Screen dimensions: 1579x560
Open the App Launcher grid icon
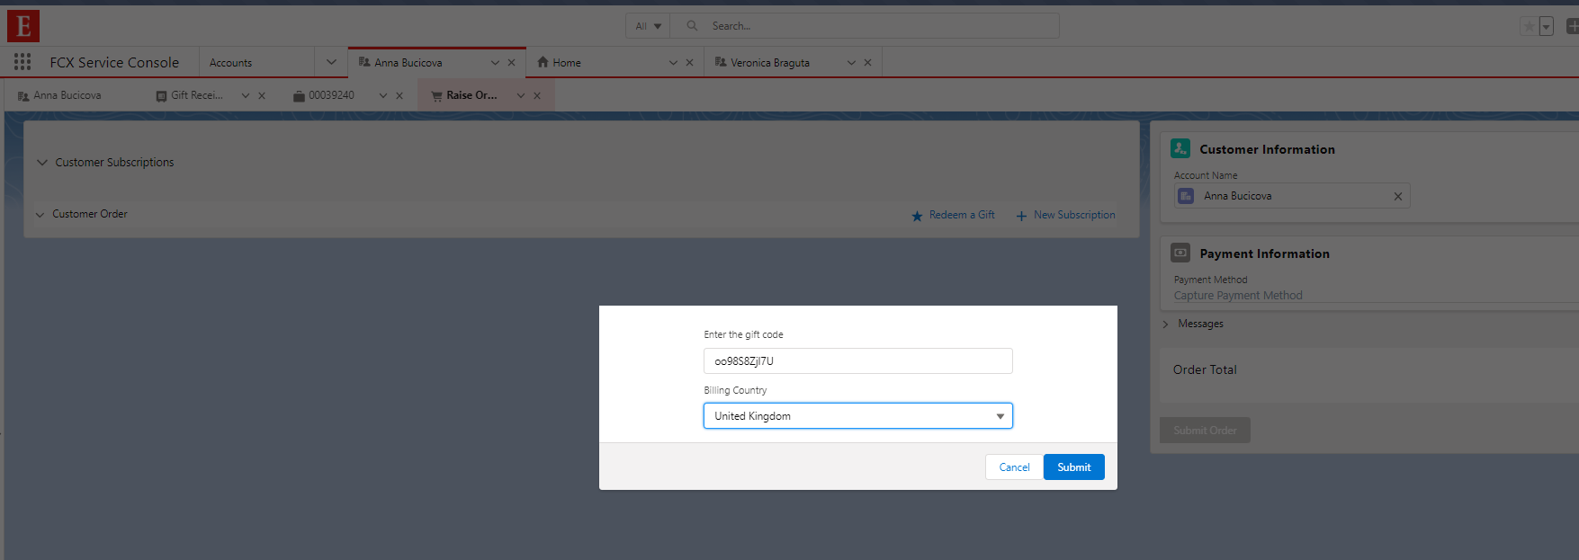click(x=22, y=62)
